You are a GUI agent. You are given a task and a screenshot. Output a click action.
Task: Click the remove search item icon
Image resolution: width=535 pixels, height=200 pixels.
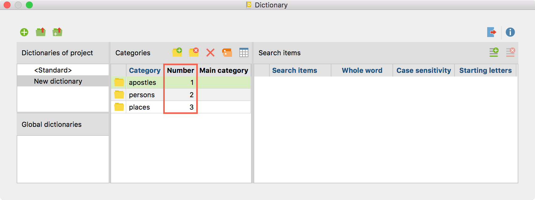coord(511,52)
